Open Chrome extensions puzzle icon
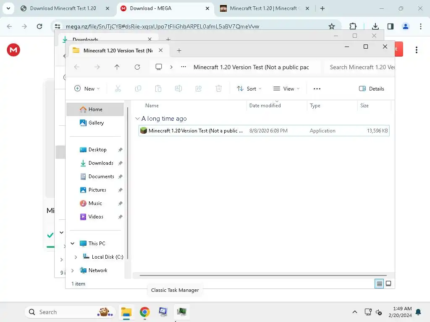Image resolution: width=430 pixels, height=322 pixels. [353, 26]
